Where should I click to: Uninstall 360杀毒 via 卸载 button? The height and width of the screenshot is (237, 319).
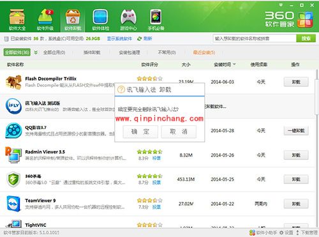pyautogui.click(x=296, y=180)
